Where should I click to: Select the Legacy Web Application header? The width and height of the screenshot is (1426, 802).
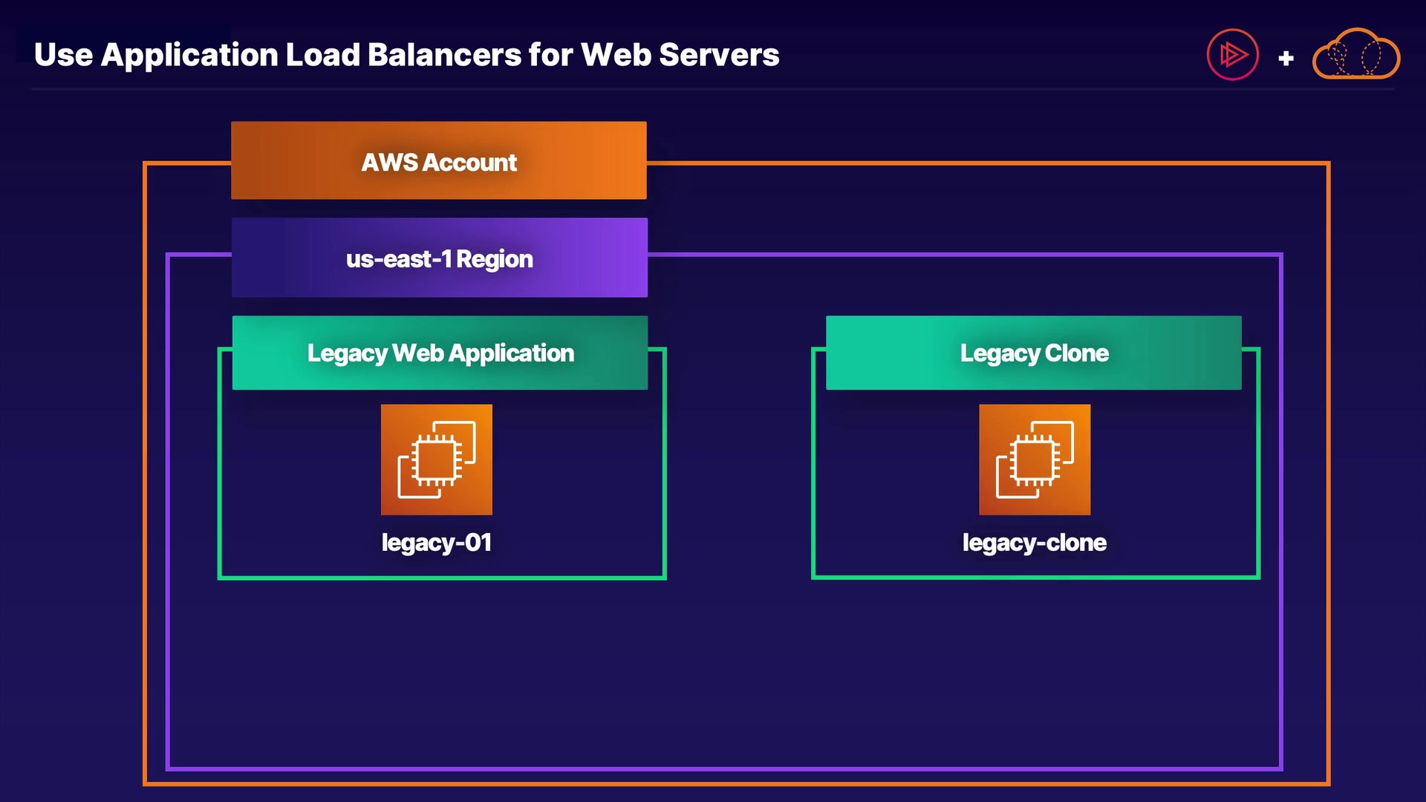[x=440, y=353]
